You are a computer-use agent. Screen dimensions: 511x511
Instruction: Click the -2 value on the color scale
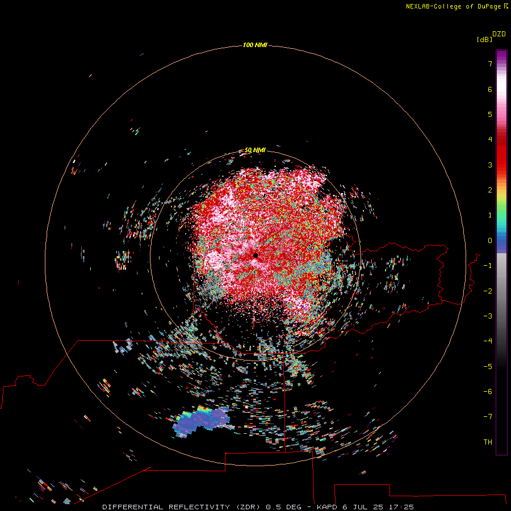point(488,291)
